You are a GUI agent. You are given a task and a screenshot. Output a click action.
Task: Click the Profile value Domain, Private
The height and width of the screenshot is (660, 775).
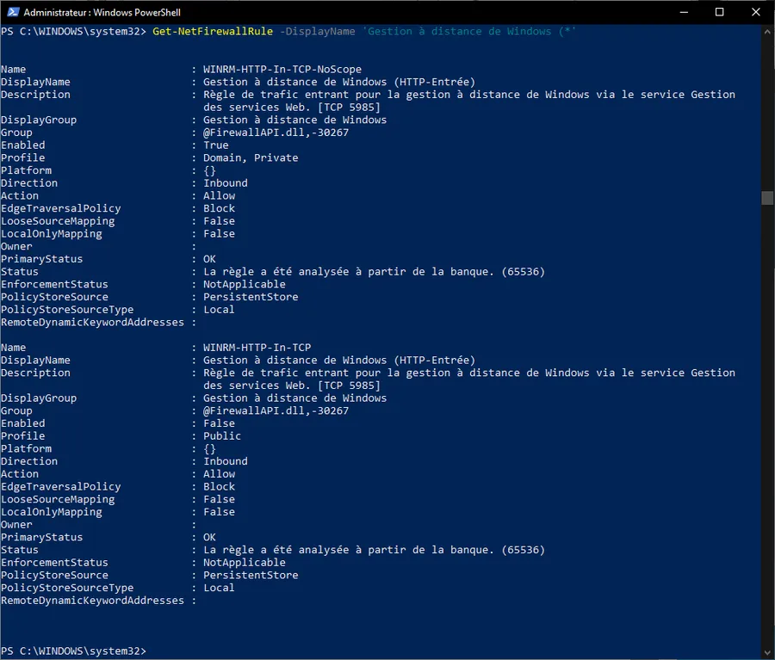pos(251,157)
